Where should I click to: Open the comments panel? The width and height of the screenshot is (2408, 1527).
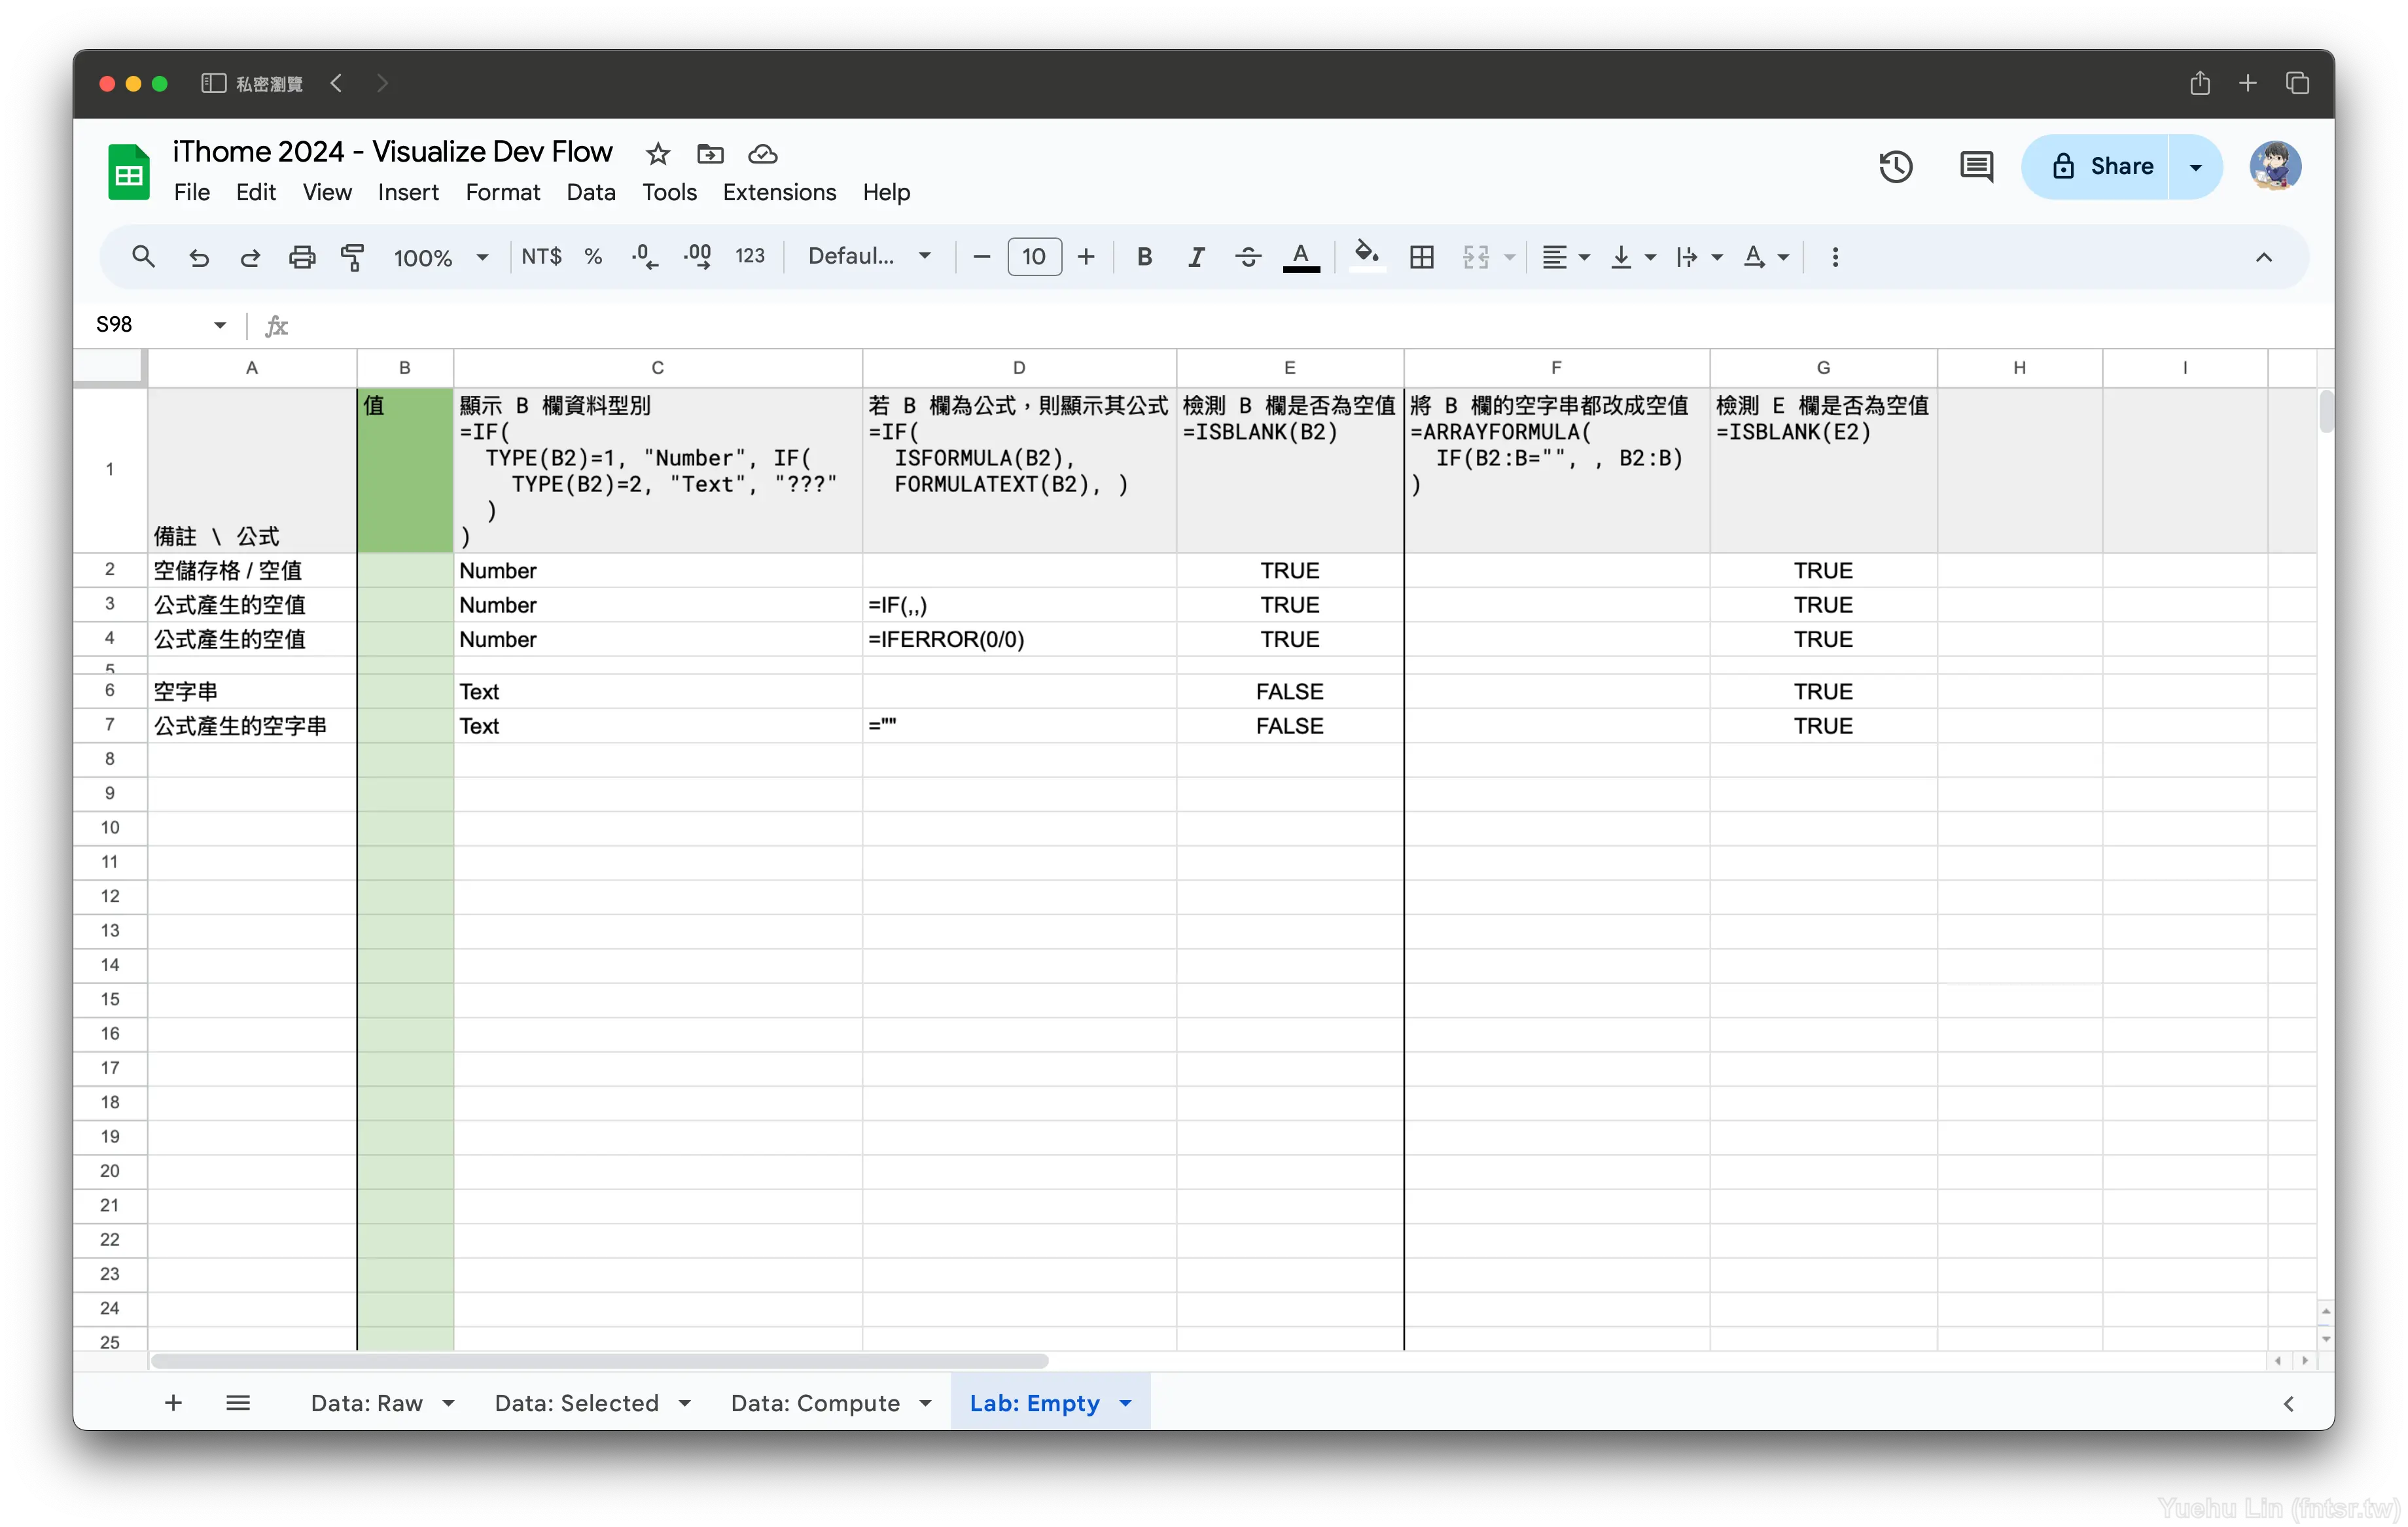pos(1976,166)
